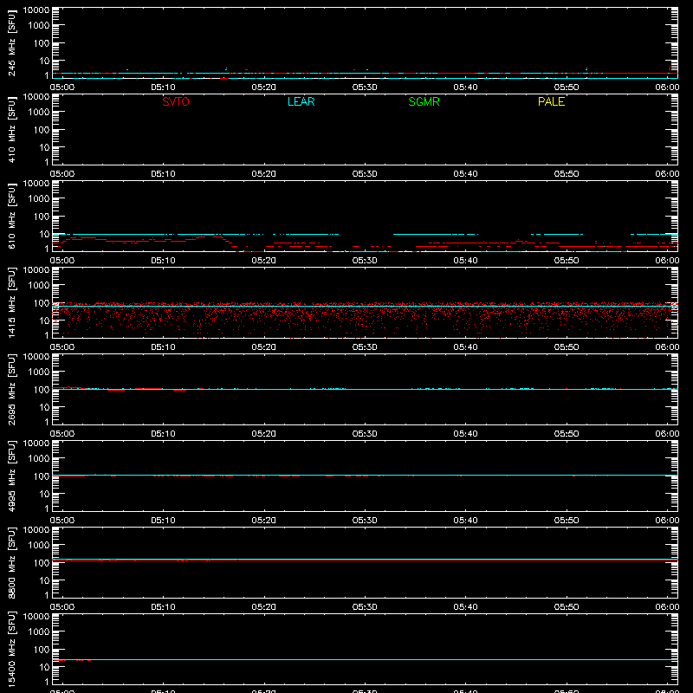This screenshot has height=693, width=693.
Task: Click the 1000 tick on 410 MHz axis
Action: [x=39, y=113]
